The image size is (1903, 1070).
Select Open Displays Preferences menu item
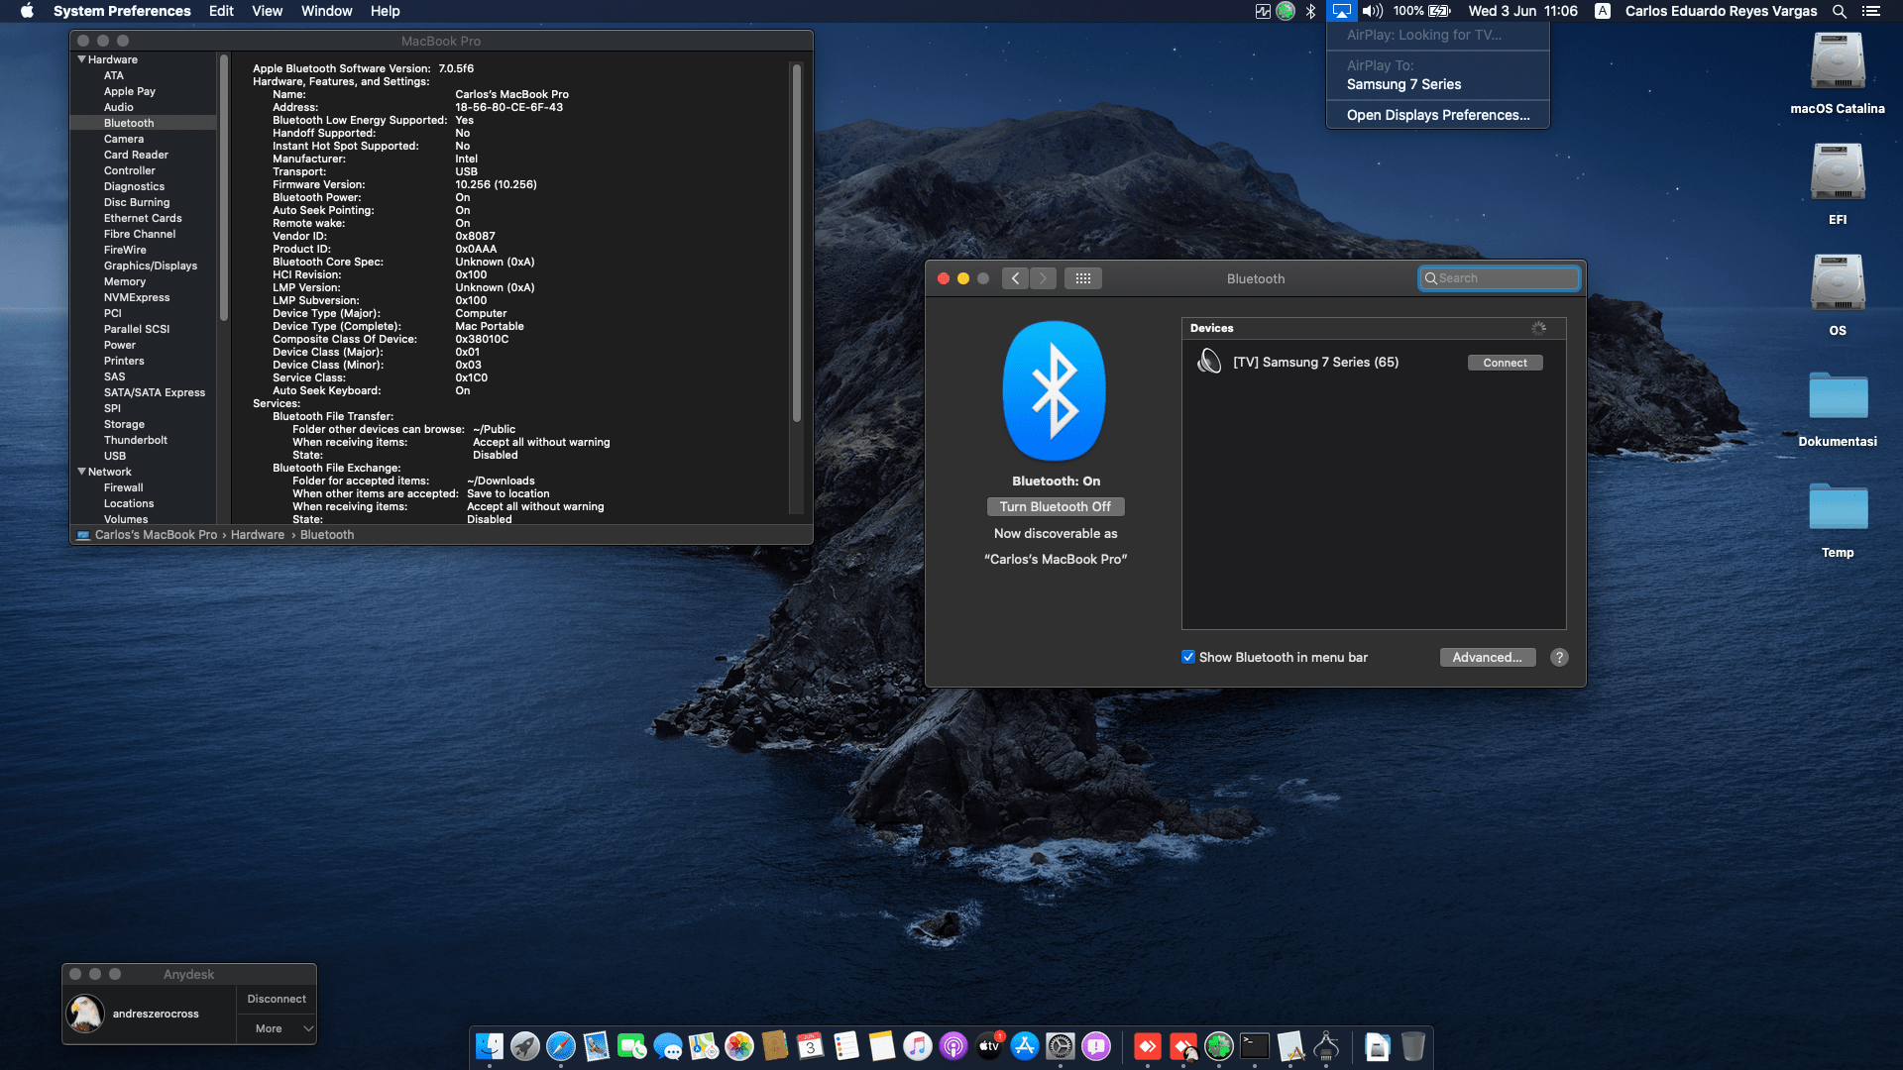pos(1437,115)
